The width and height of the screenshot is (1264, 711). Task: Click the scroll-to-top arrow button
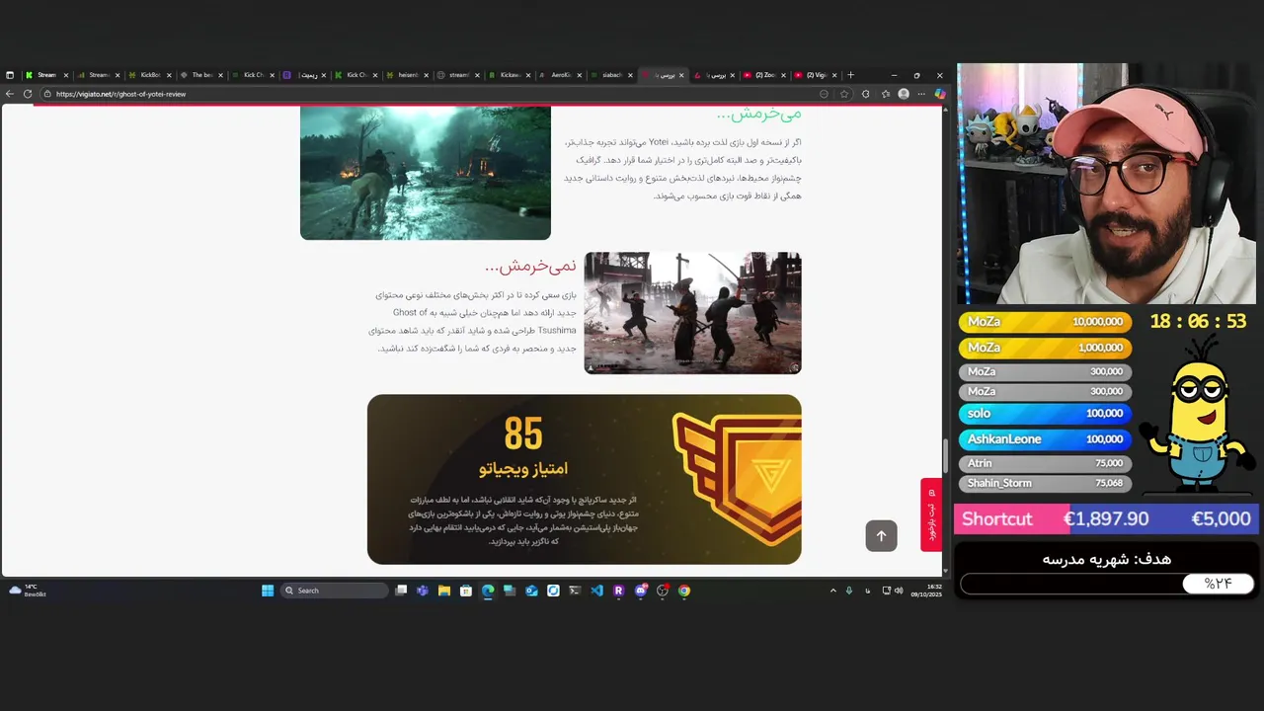click(x=881, y=536)
